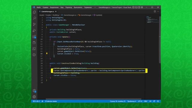Open the Search view in activity bar
Image resolution: width=192 pixels, height=108 pixels.
34,18
